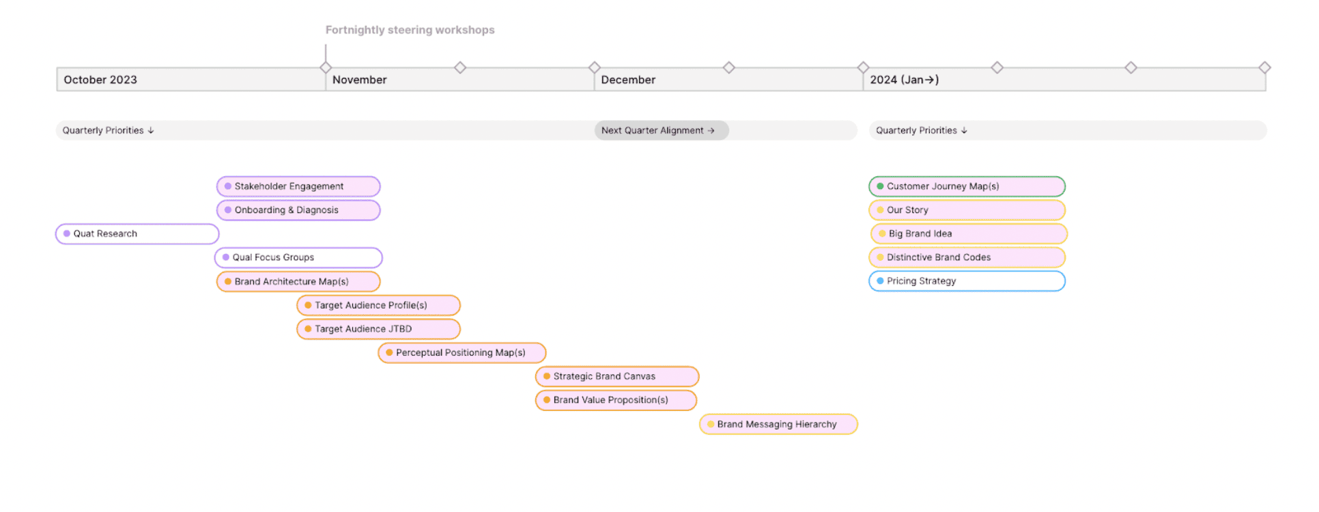The image size is (1319, 512).
Task: Click the diamond marker at 2024 start
Action: [x=863, y=68]
